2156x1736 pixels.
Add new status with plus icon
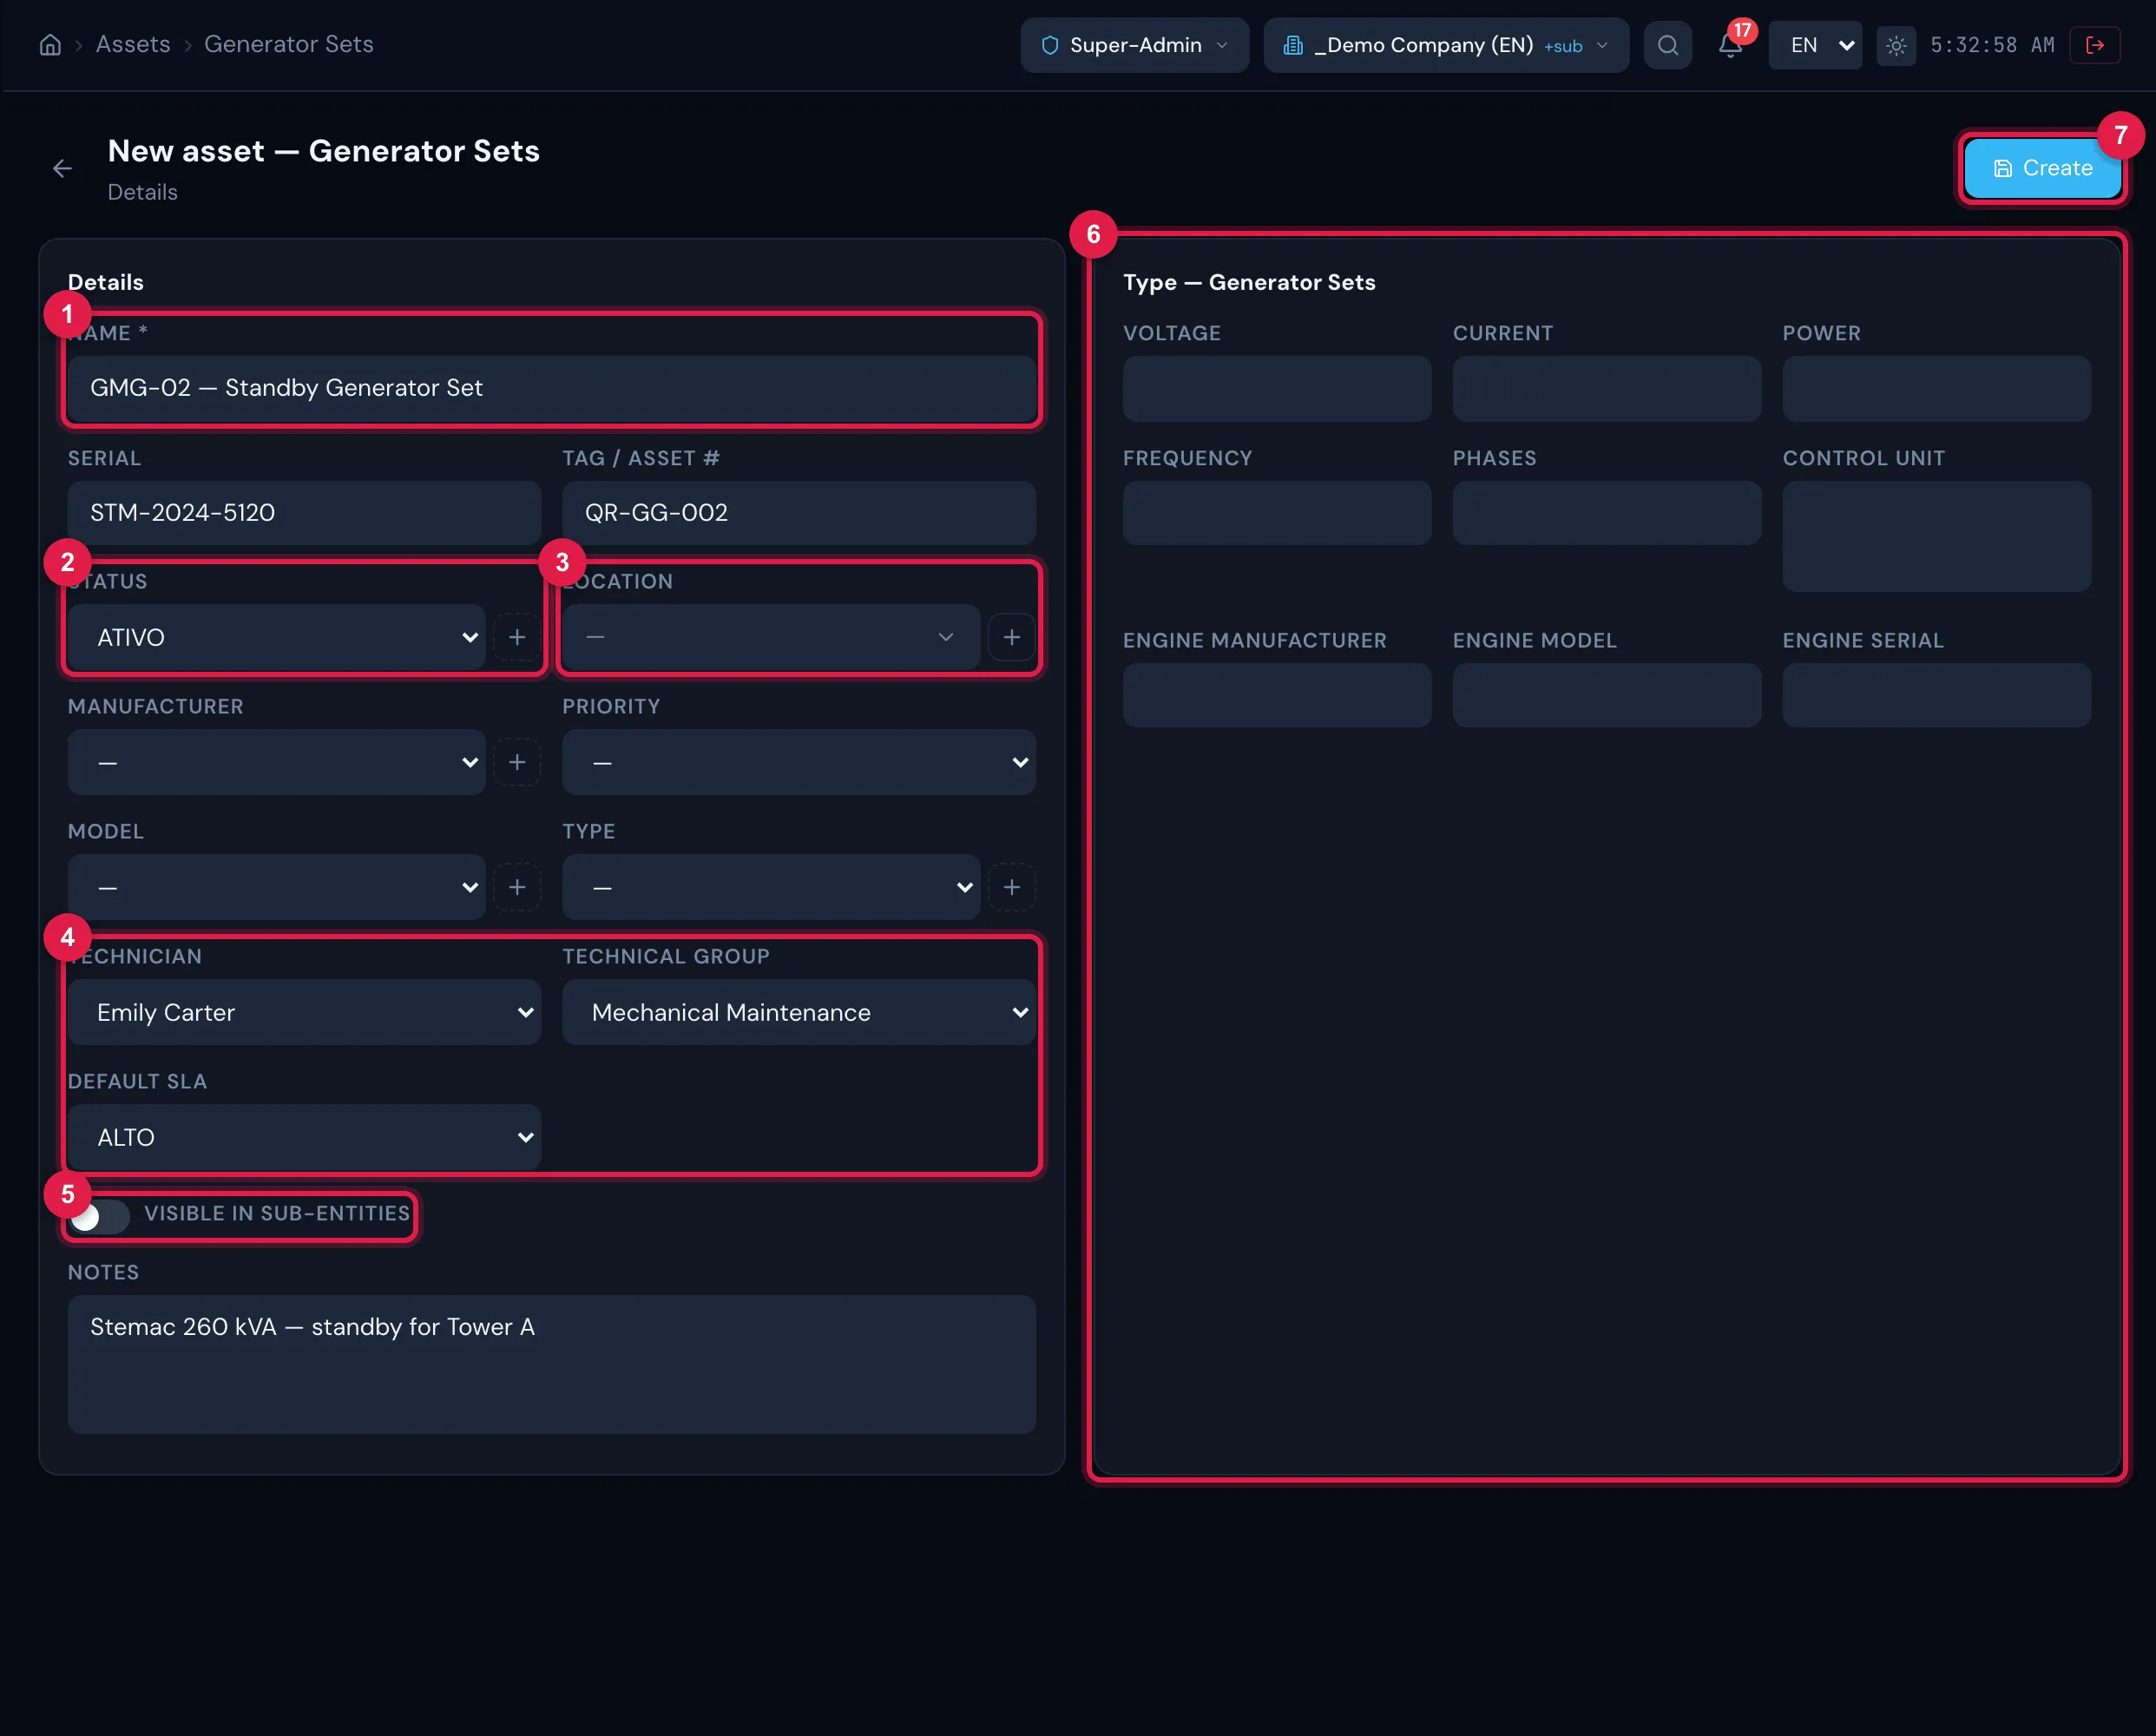pos(517,637)
